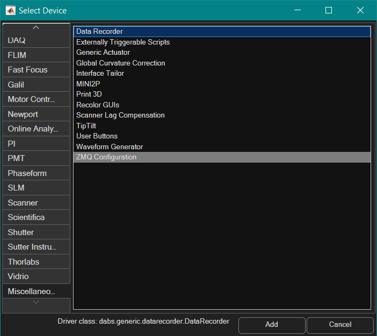Open the Shutter category
Image resolution: width=377 pixels, height=336 pixels.
pyautogui.click(x=37, y=232)
